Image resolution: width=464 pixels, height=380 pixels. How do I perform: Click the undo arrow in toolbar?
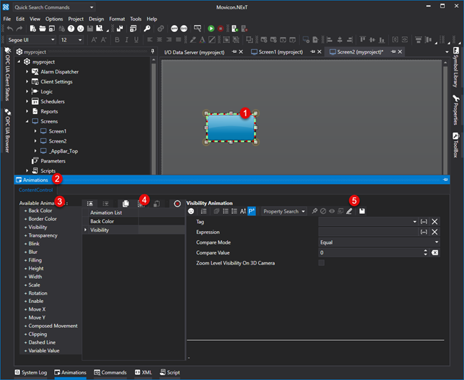click(x=9, y=29)
